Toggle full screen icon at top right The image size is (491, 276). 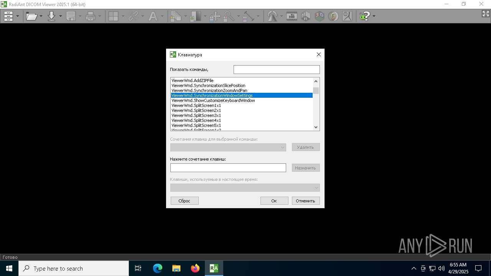(486, 14)
